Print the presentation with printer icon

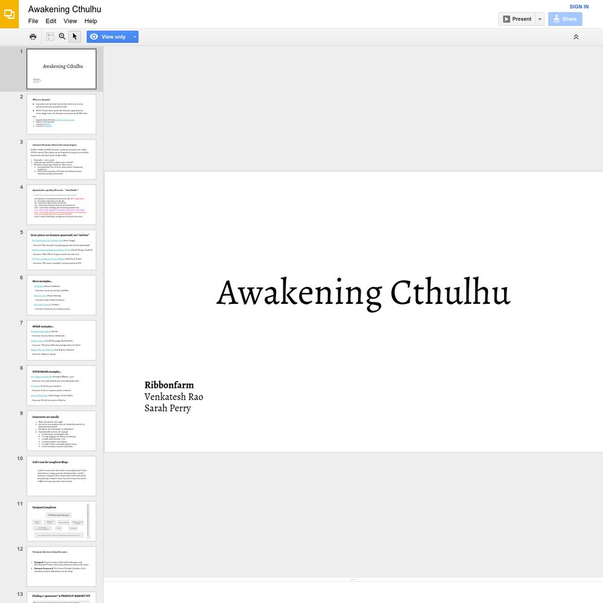click(x=33, y=37)
